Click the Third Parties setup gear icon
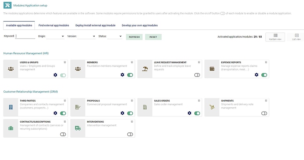This screenshot has width=304, height=160. [x=55, y=113]
